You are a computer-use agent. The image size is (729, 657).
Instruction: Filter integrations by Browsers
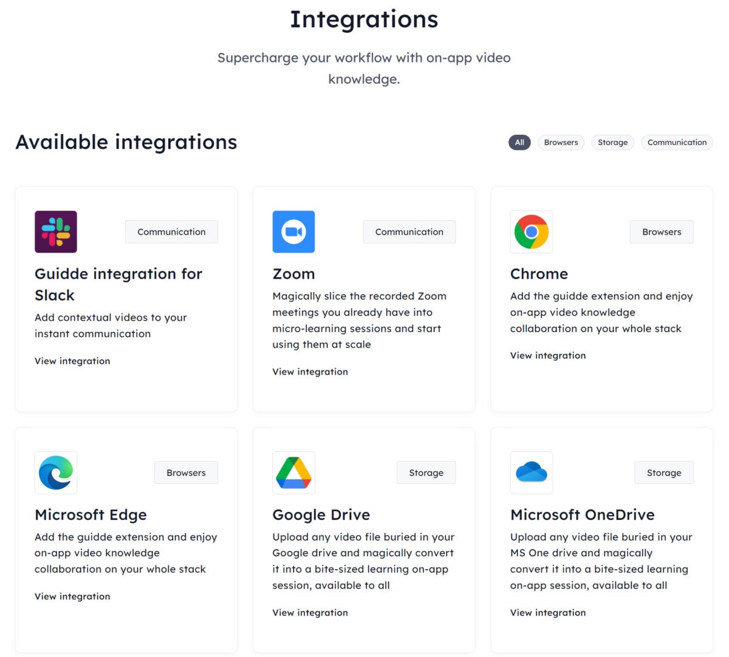pyautogui.click(x=561, y=142)
